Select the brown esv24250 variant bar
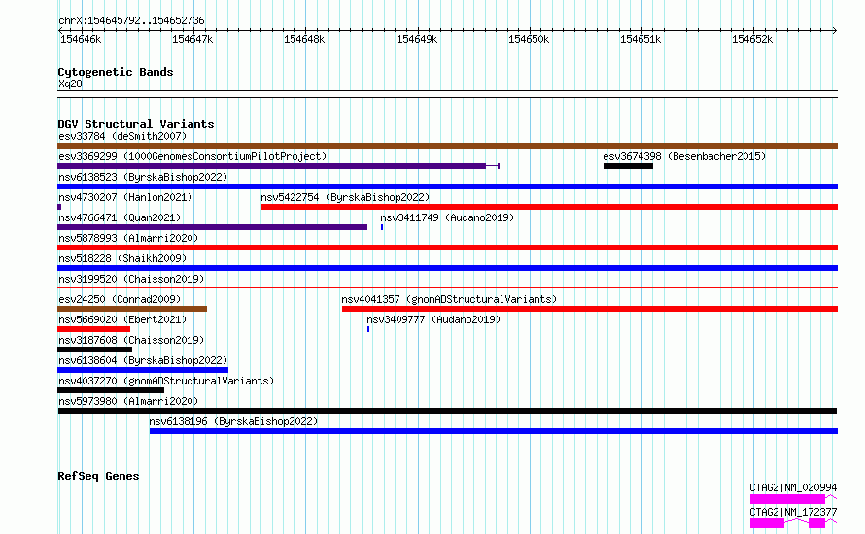 [x=132, y=309]
